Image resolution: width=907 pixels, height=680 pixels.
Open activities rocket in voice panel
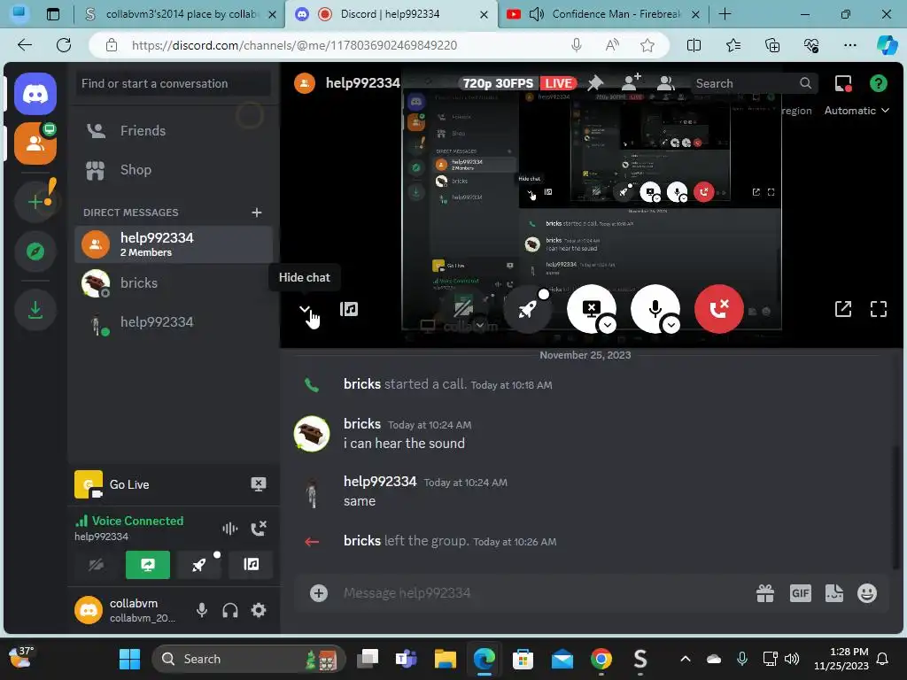[199, 564]
